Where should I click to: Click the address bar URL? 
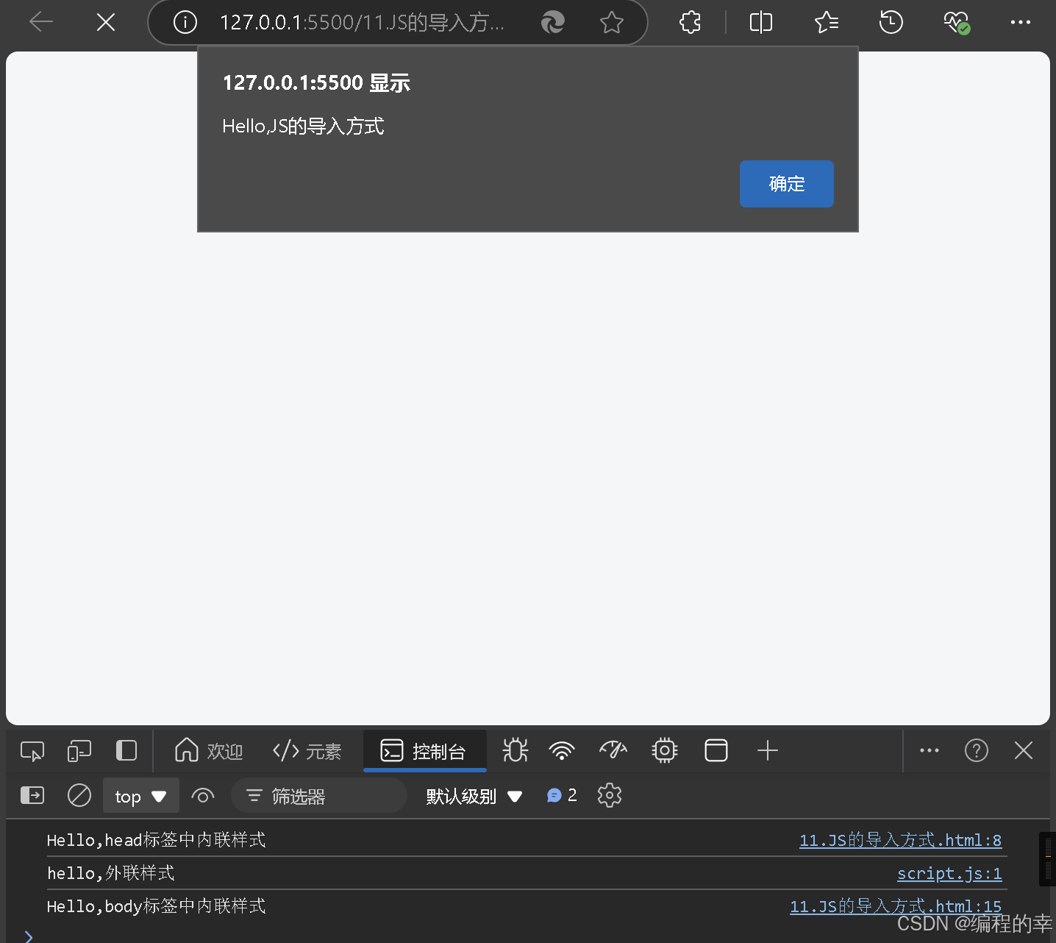tap(363, 23)
